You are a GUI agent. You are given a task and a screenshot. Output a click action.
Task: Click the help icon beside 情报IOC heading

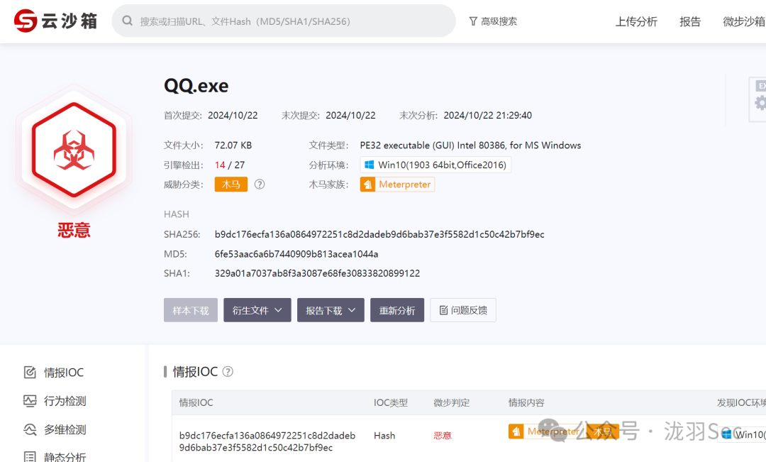pyautogui.click(x=228, y=372)
